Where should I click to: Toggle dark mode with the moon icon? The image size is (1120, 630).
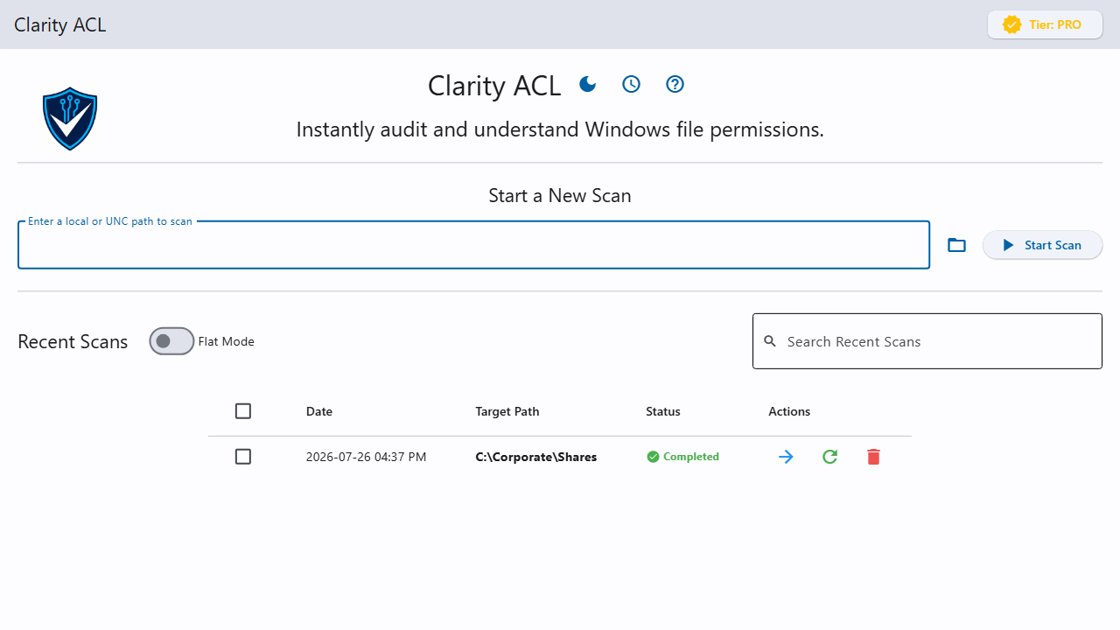pos(588,84)
